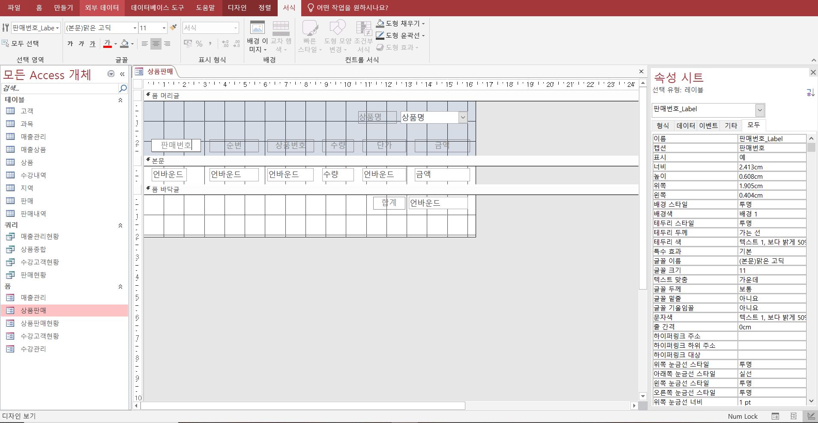Switch to Layout View in status bar

click(793, 416)
